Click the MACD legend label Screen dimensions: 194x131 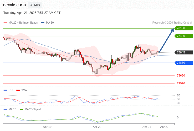[13, 109]
